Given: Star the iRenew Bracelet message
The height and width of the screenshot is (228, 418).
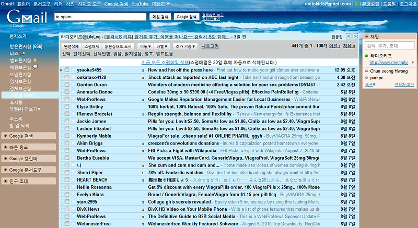Looking at the screenshot, I should click(73, 114).
